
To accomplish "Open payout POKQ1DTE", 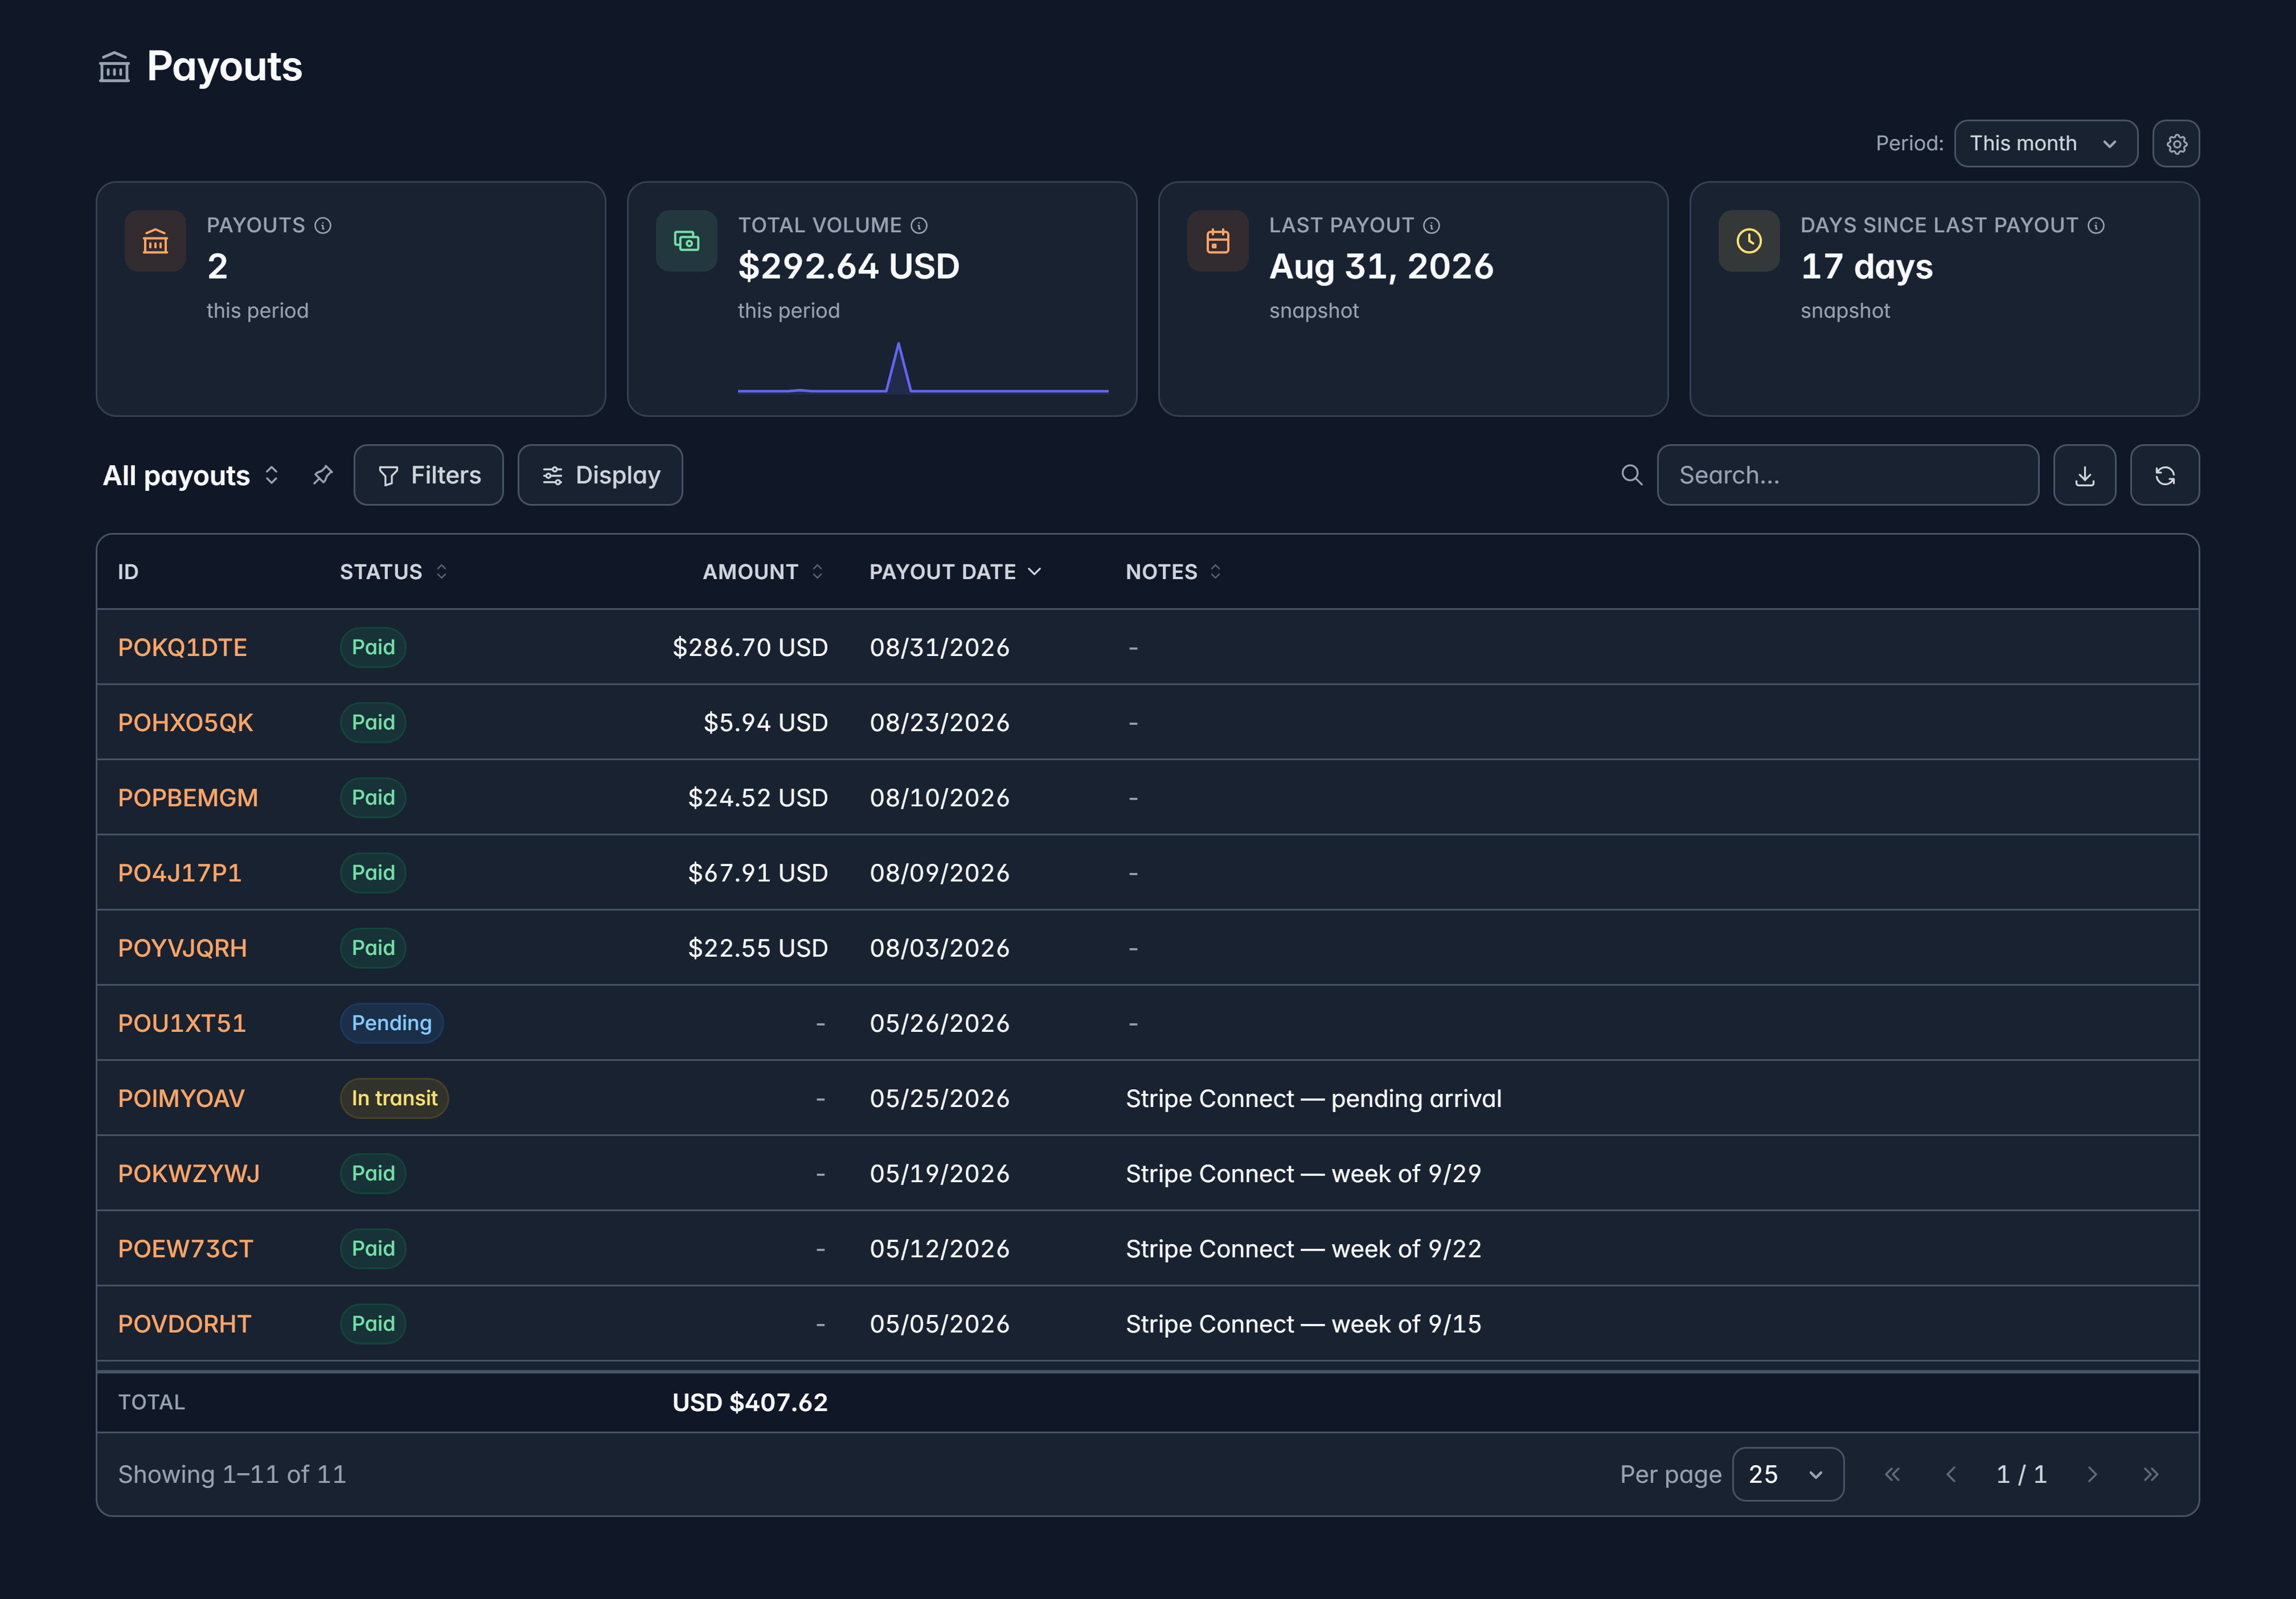I will coord(182,647).
